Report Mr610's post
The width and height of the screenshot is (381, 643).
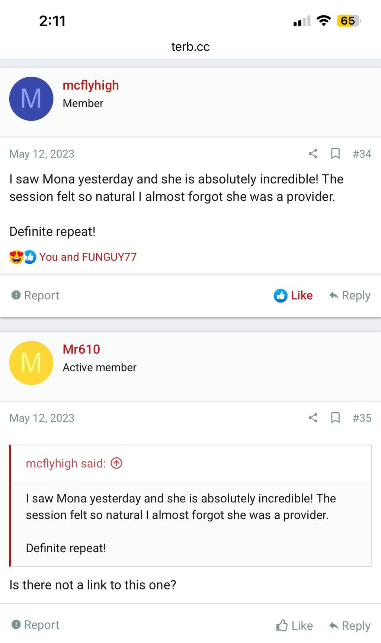pyautogui.click(x=35, y=625)
